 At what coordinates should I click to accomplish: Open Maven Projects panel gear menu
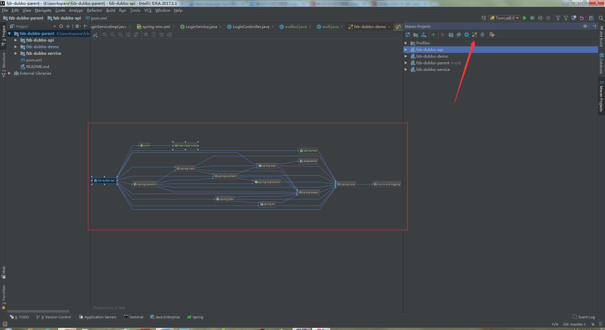pyautogui.click(x=586, y=26)
